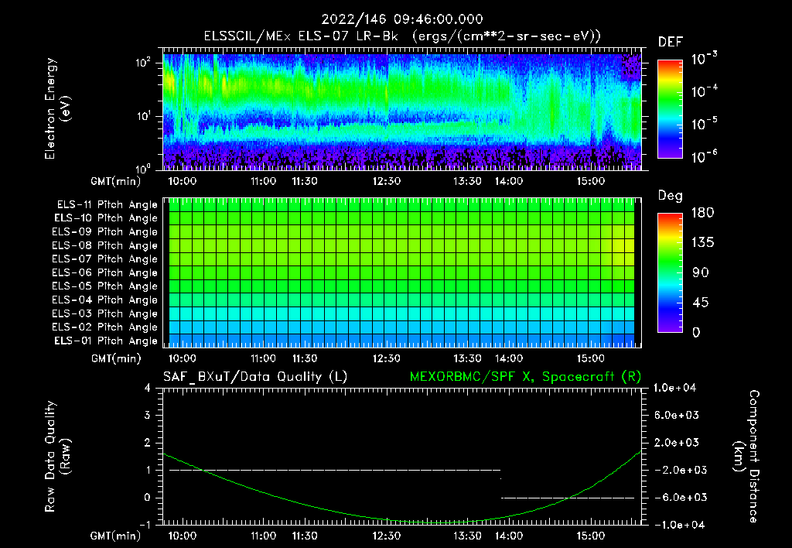Click the 12:30 tick under the spectrogram
Viewport: 792px width, 548px height.
[386, 181]
